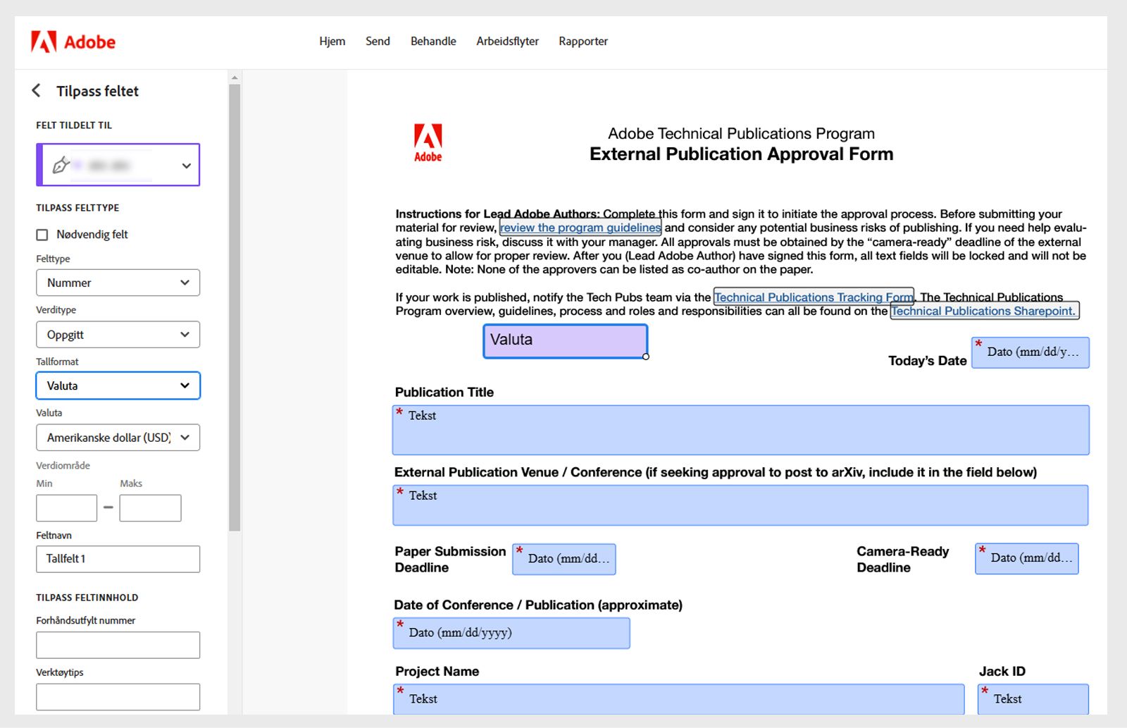
Task: Open the Send menu
Action: click(378, 41)
